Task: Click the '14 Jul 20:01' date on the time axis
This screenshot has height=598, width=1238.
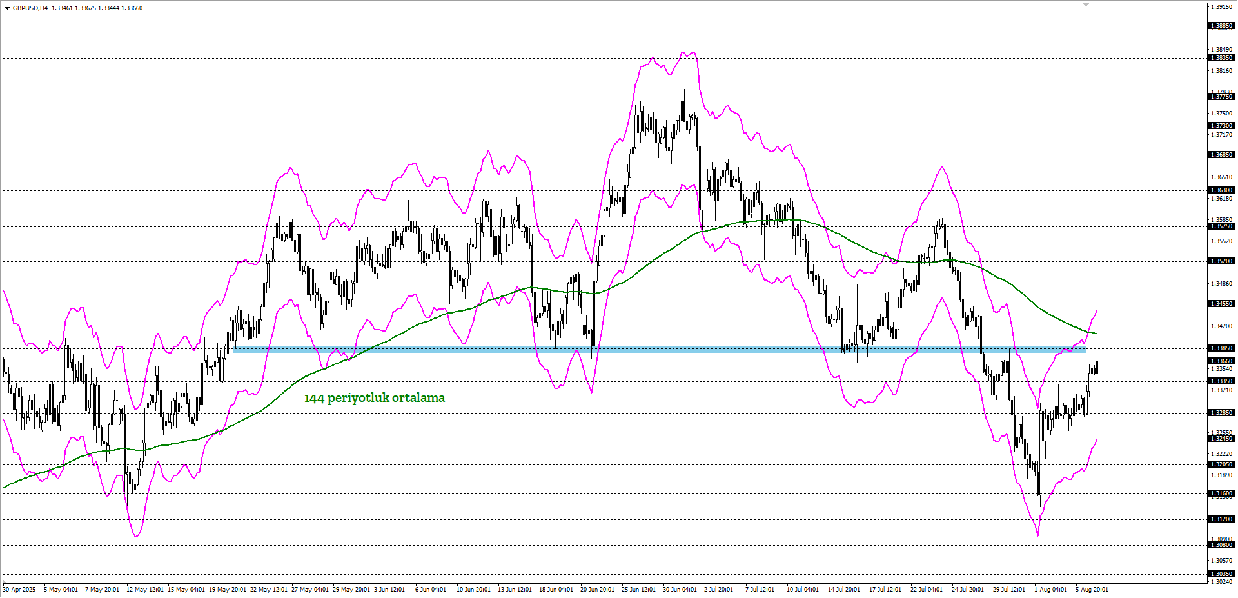Action: pyautogui.click(x=844, y=590)
